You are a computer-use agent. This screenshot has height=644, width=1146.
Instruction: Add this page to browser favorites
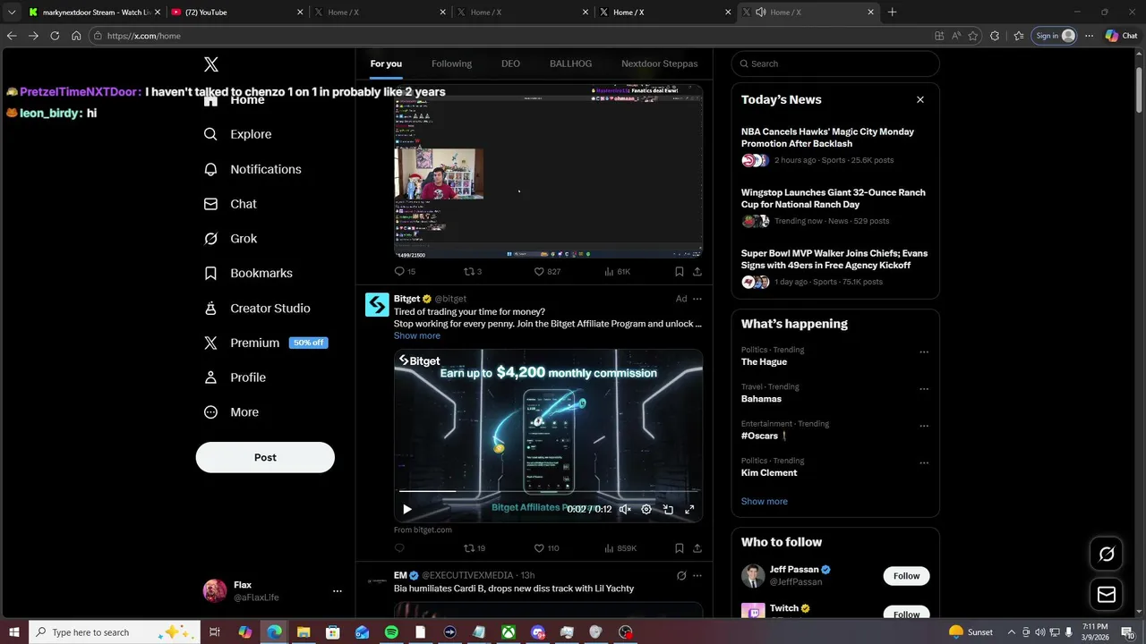[x=973, y=36]
